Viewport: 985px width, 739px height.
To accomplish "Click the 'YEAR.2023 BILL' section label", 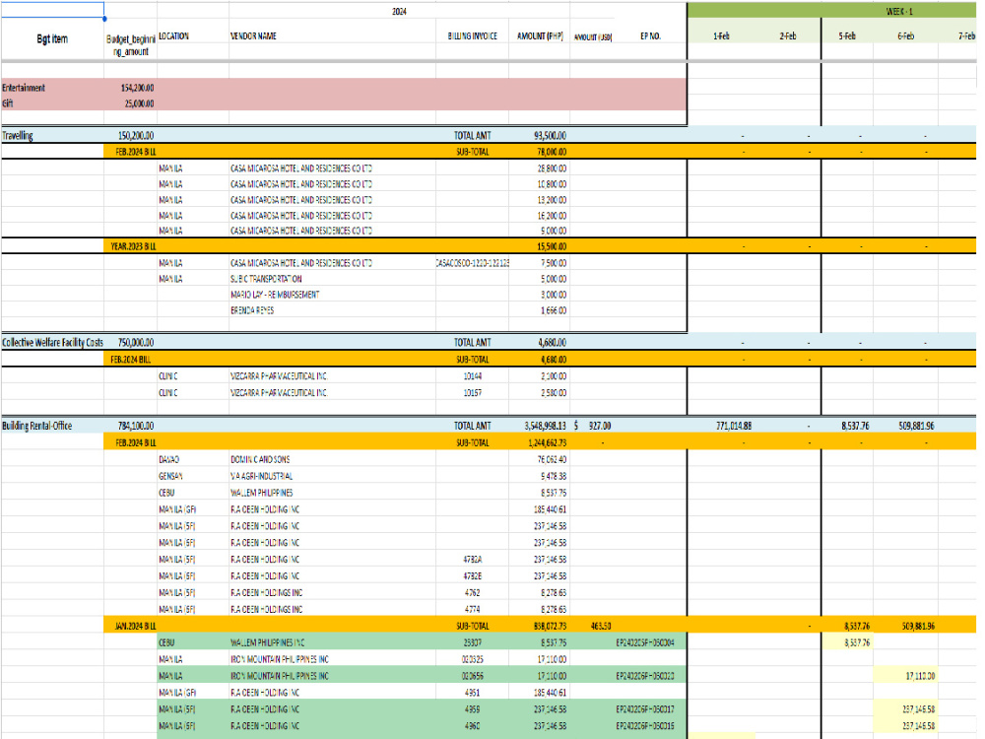I will coord(133,247).
